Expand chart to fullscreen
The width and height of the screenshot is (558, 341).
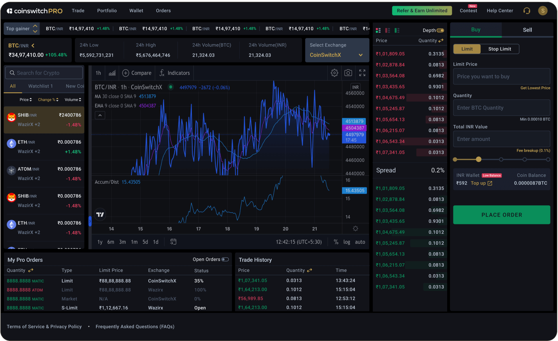[x=362, y=73]
